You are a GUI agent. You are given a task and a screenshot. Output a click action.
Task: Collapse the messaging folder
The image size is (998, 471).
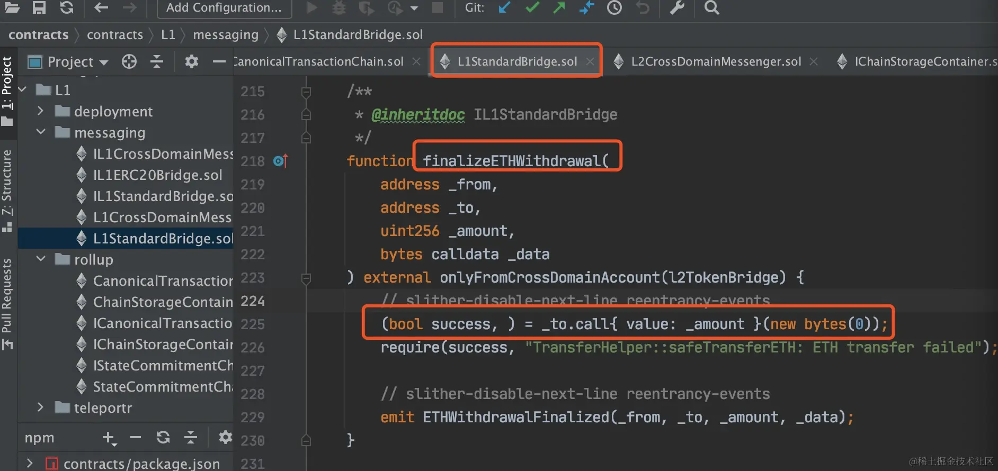(x=41, y=132)
